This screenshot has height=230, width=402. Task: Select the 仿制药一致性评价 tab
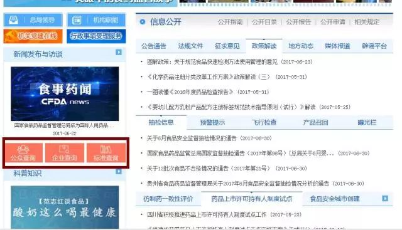168,199
